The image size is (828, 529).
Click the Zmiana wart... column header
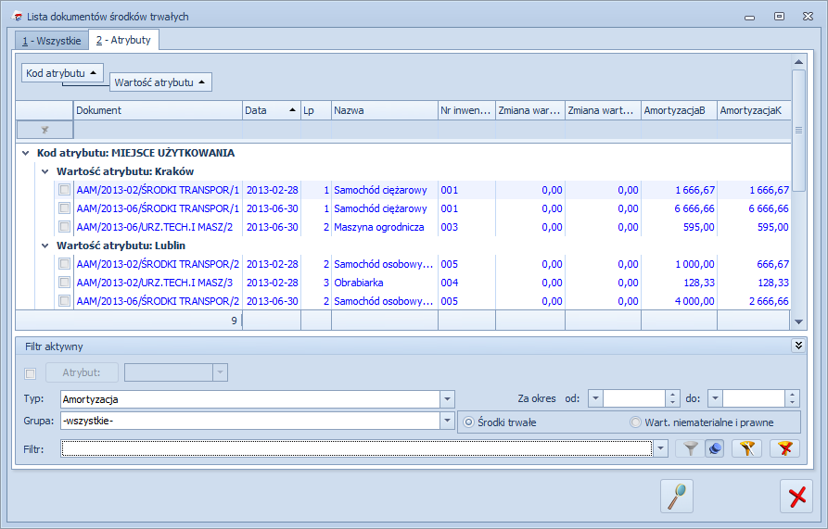coord(603,110)
